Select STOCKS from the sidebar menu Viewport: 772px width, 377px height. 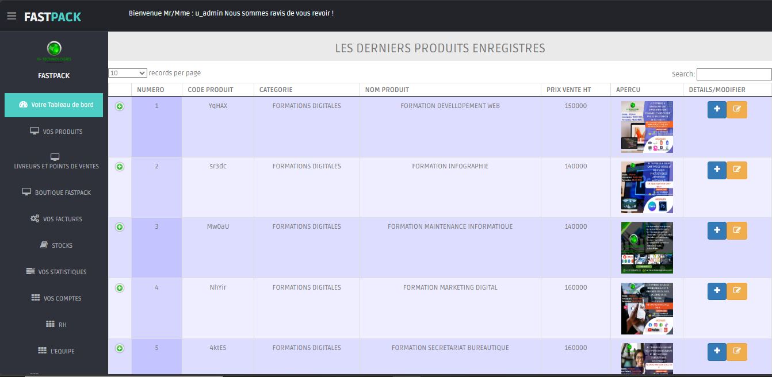[56, 245]
